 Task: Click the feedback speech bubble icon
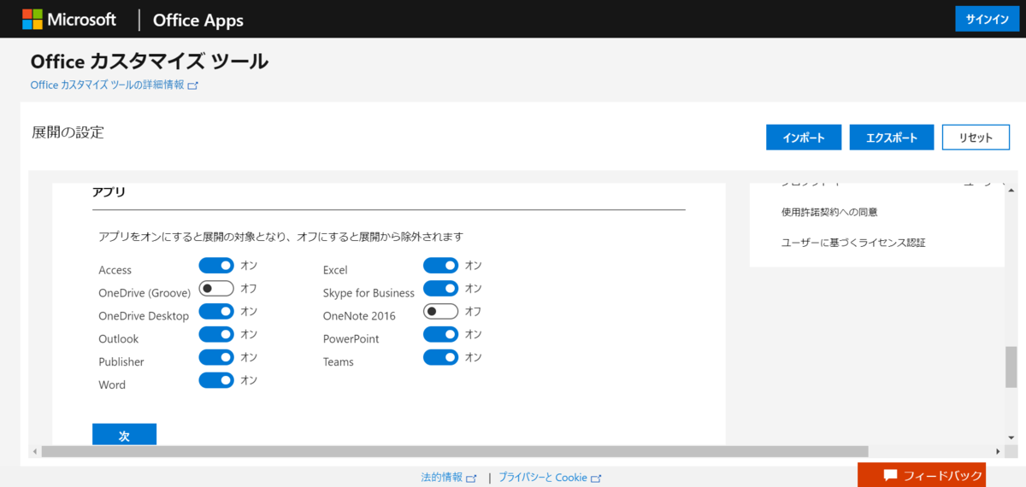(x=890, y=475)
